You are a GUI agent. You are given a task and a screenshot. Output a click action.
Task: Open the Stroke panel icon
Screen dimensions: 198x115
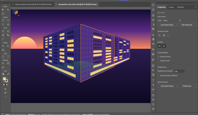(x=153, y=35)
